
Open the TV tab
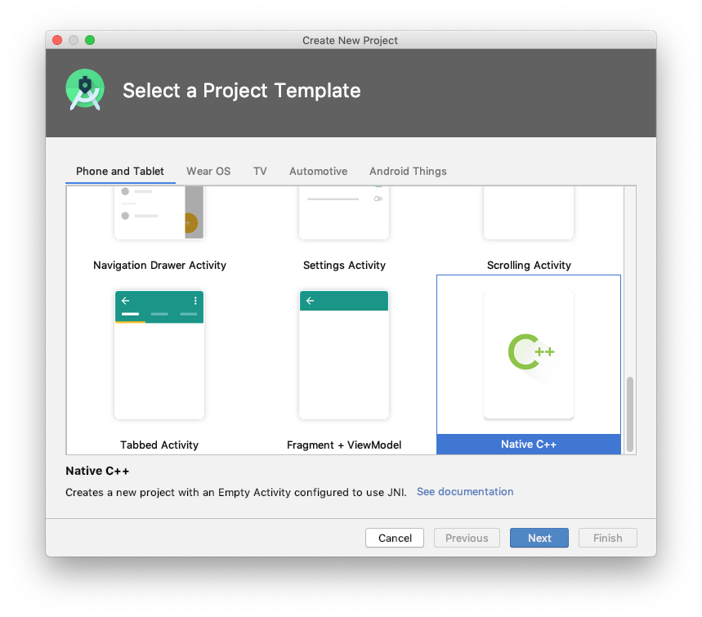pyautogui.click(x=260, y=172)
